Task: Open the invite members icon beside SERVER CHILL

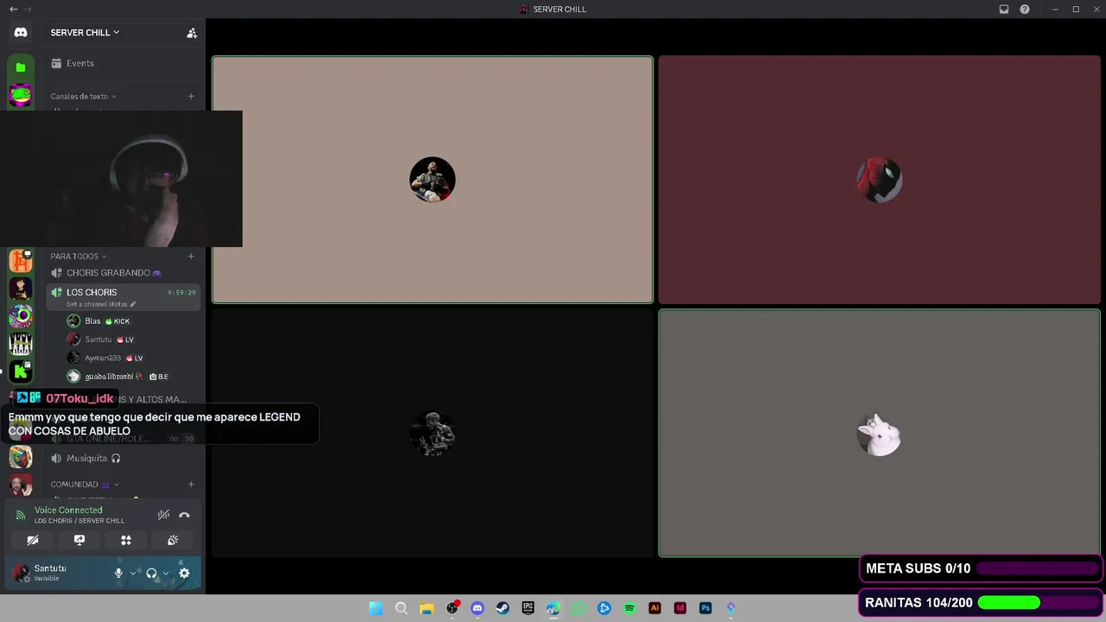Action: point(192,33)
